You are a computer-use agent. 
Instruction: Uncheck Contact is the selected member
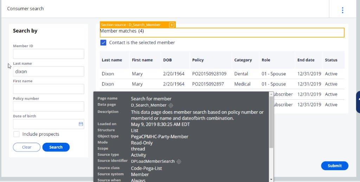[x=103, y=43]
